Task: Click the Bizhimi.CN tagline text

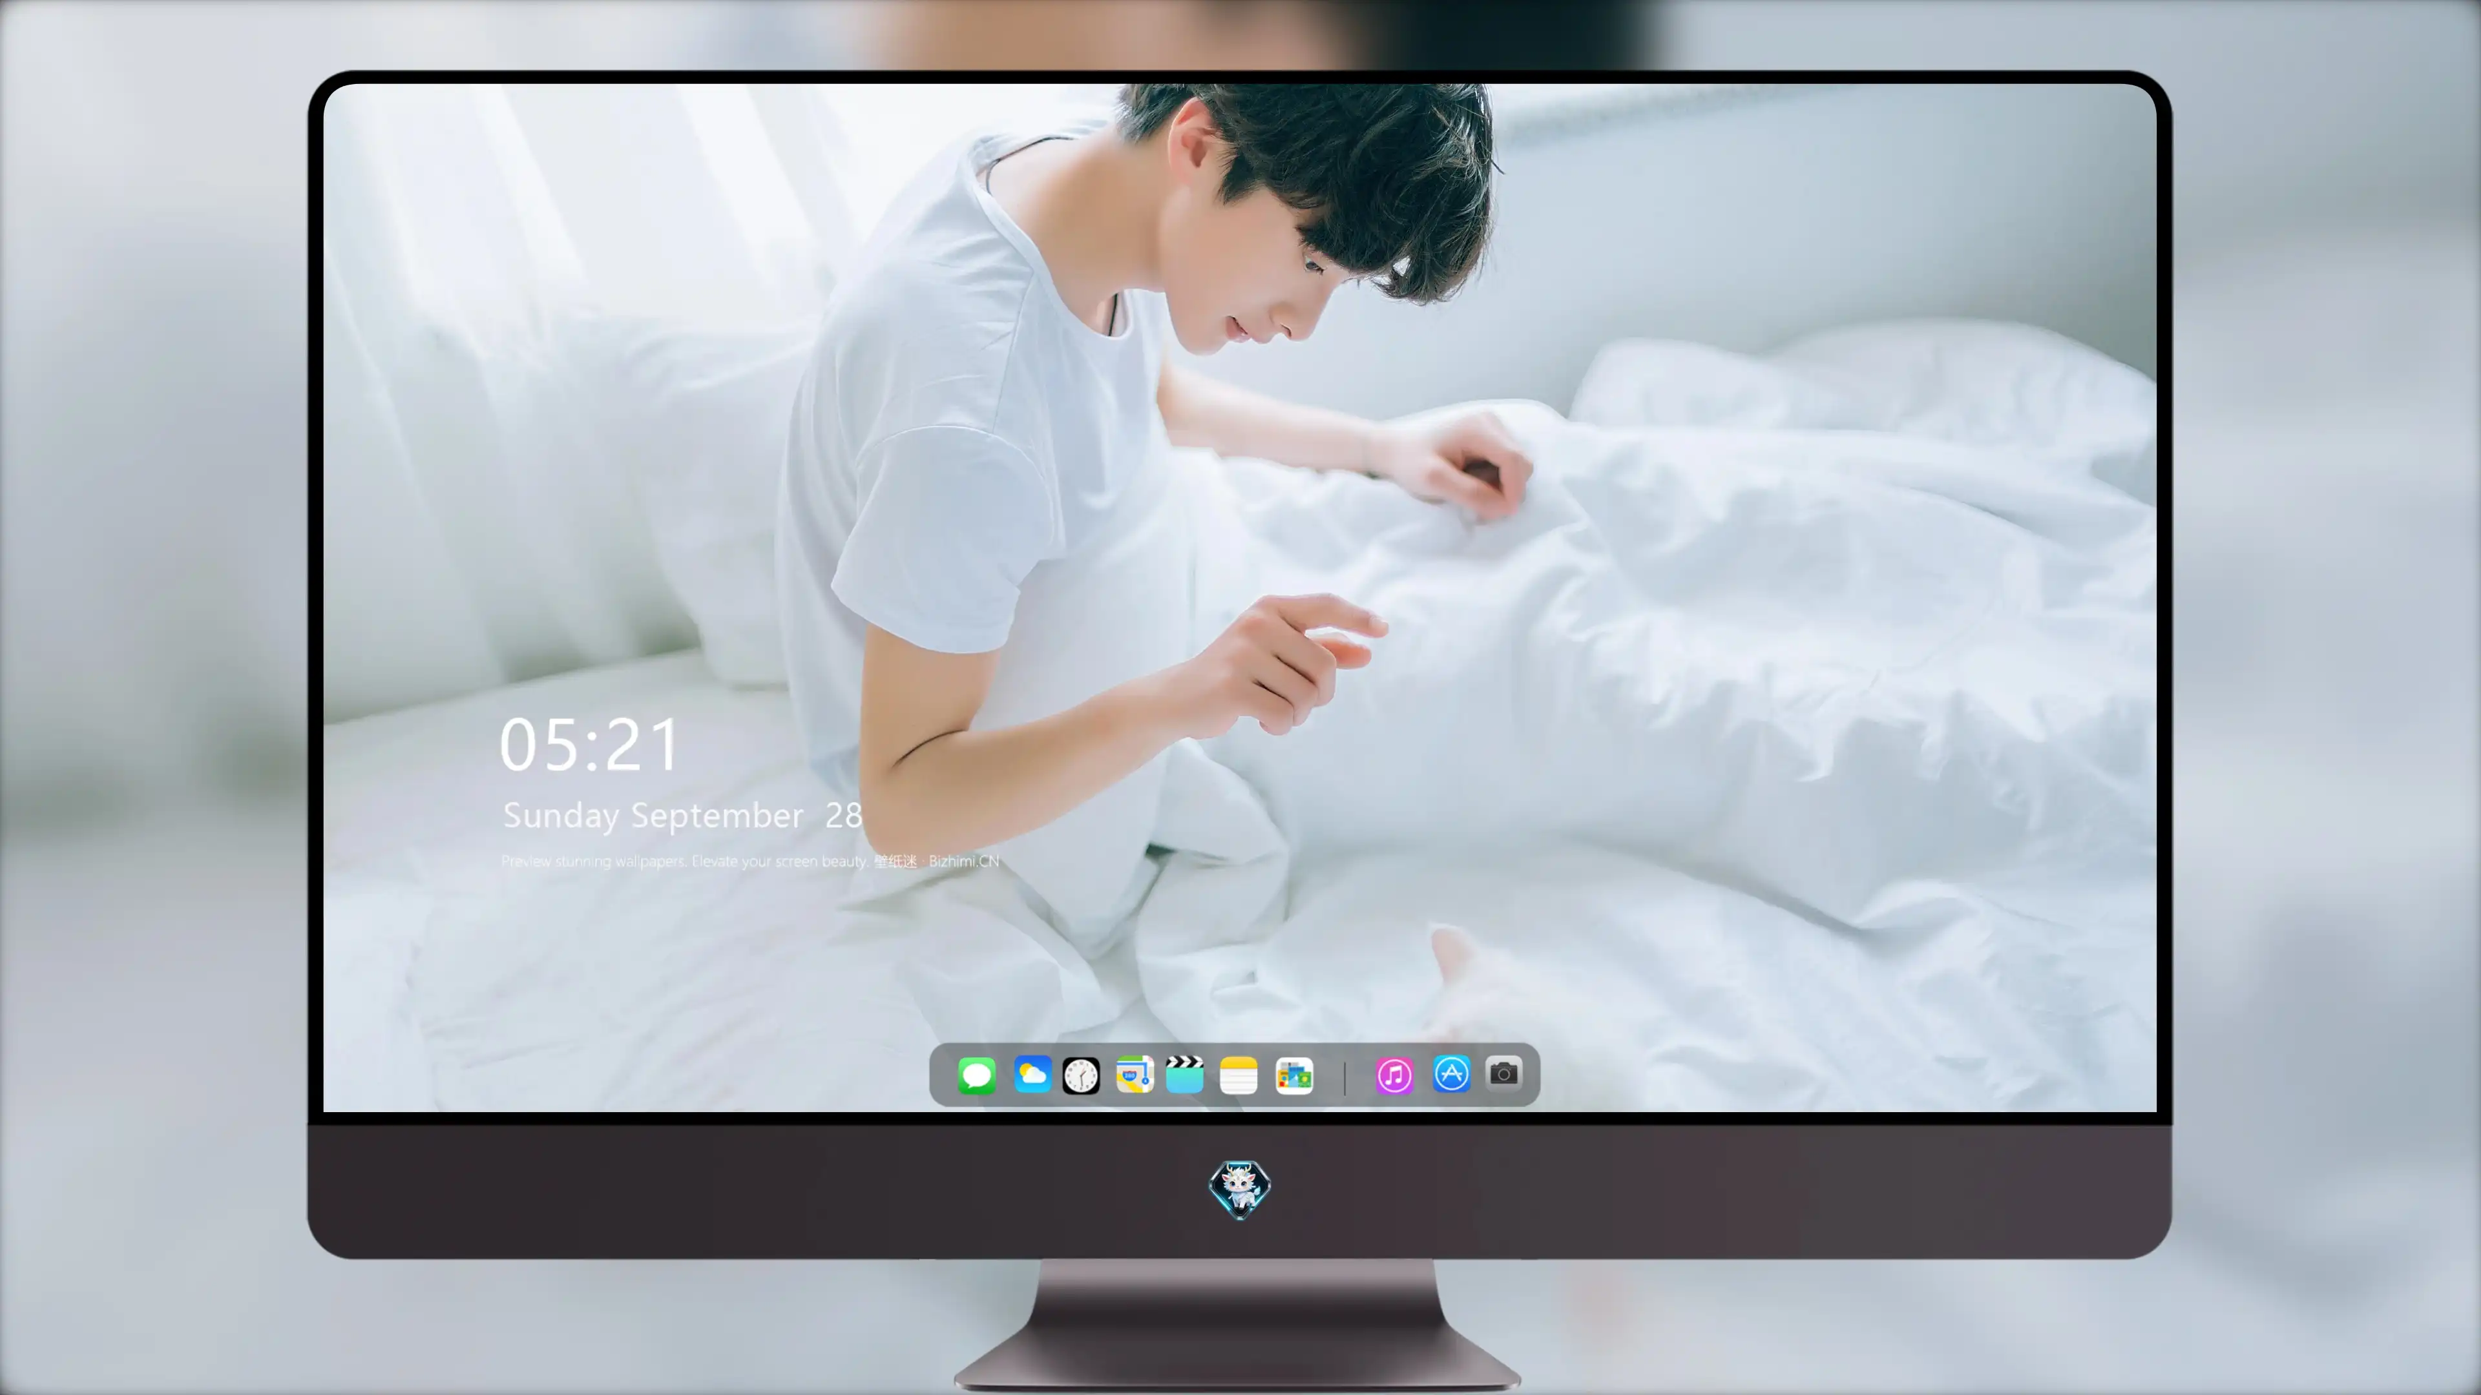Action: (x=750, y=861)
